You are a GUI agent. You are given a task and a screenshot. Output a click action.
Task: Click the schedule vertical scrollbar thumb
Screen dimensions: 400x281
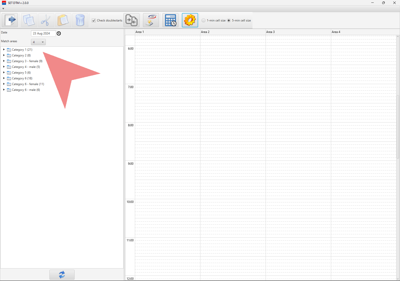pos(398,127)
